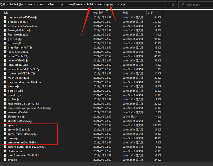Select file intersection-2d-410a22f7.js
Screen dimensions: 213x166
coord(24,69)
